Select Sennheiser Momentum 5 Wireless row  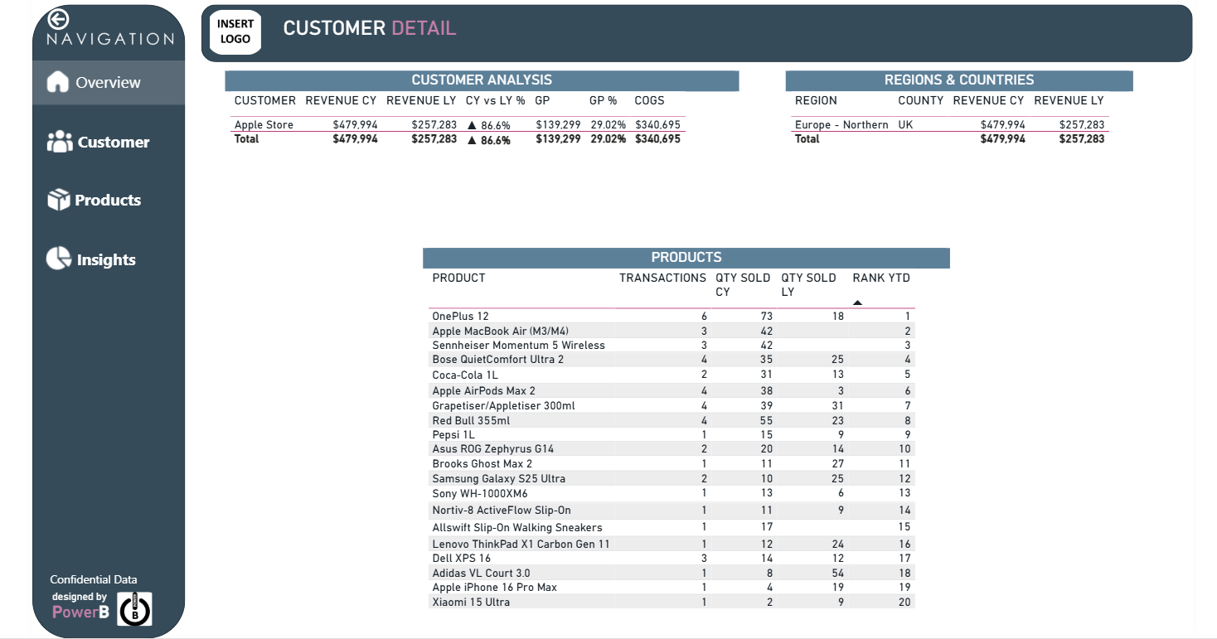(x=672, y=345)
